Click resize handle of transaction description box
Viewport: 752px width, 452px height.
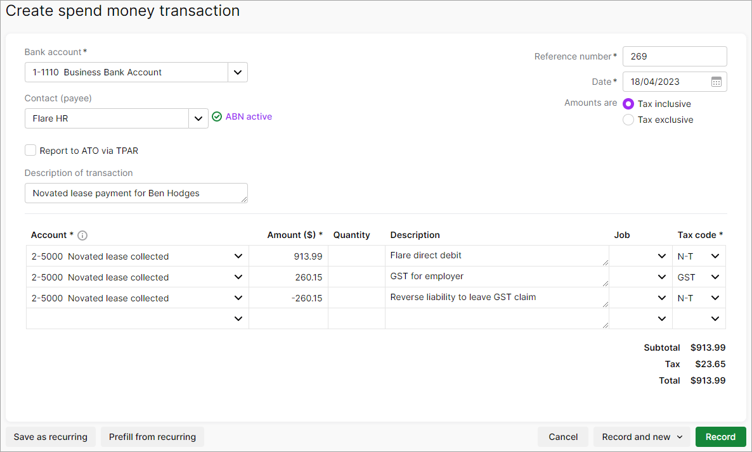tap(243, 199)
